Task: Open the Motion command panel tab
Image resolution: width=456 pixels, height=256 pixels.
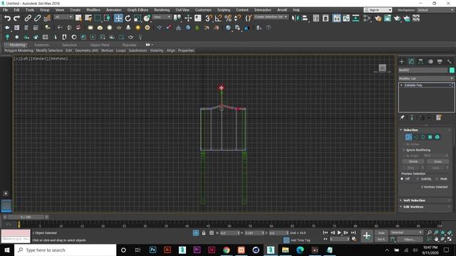Action: coord(430,61)
